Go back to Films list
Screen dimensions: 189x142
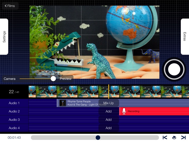[10, 6]
